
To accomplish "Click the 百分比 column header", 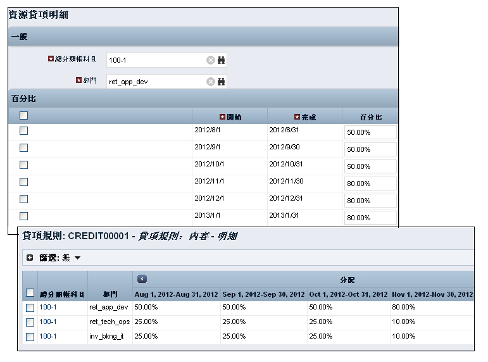I will click(370, 116).
